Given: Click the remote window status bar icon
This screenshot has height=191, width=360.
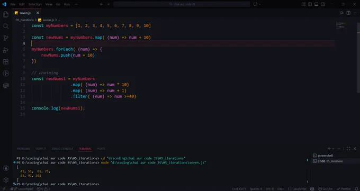Looking at the screenshot, I should 4,189.
